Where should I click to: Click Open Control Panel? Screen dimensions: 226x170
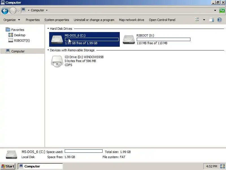[162, 20]
